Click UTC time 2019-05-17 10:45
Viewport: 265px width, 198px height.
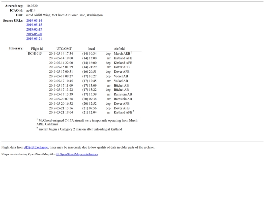pyautogui.click(x=61, y=81)
